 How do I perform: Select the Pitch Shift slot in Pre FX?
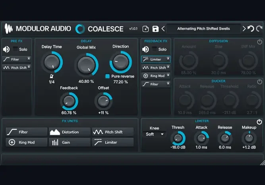pos(16,68)
